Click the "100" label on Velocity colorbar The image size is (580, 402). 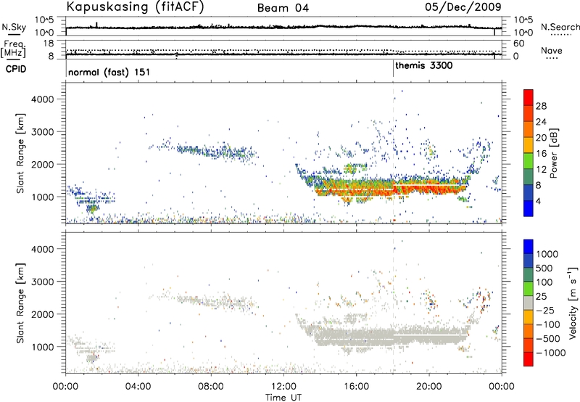click(x=544, y=282)
